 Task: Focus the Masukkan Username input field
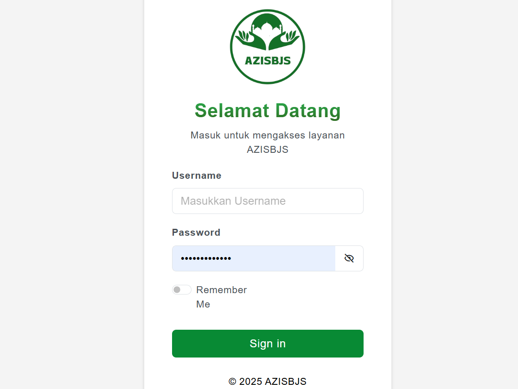click(x=268, y=201)
